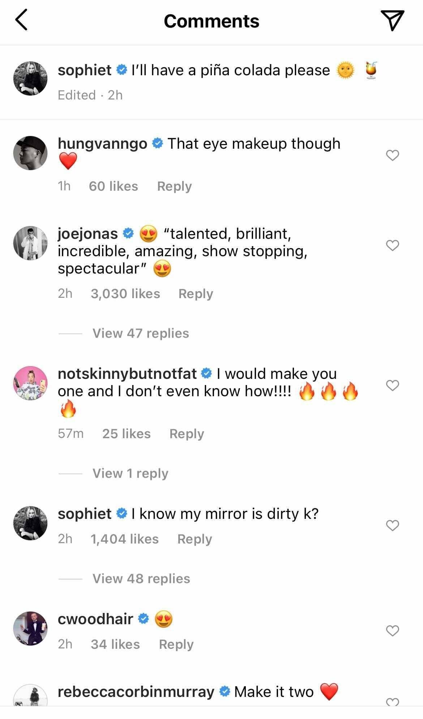This screenshot has width=423, height=719.
Task: Like cwoodhair's emoji comment
Action: coord(392,631)
